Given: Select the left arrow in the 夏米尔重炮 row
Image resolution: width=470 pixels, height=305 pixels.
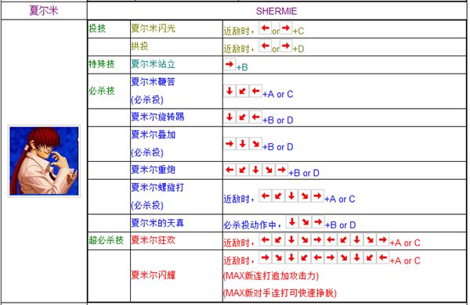Looking at the screenshot, I should pyautogui.click(x=230, y=170).
